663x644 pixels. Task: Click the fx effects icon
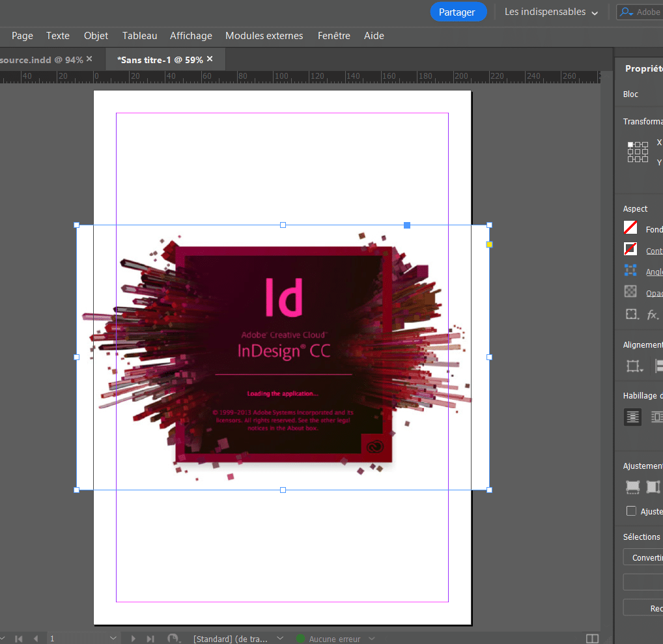click(x=653, y=315)
